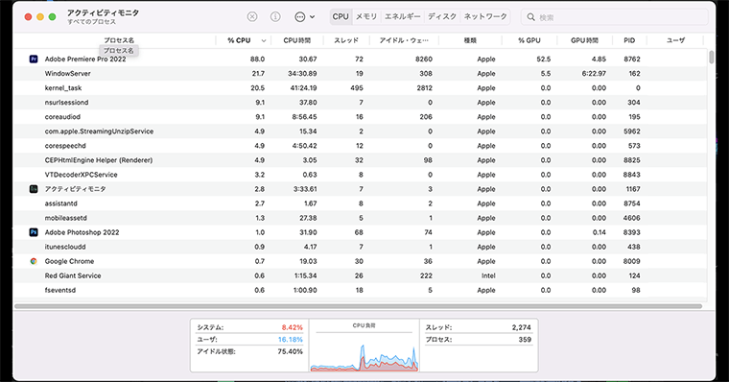Click the vertical scrollbar thumb
Screen dimensions: 729x382
[712, 58]
